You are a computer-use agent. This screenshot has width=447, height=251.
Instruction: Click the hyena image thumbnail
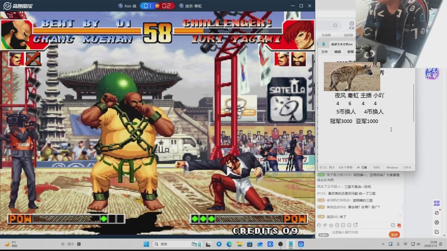pyautogui.click(x=352, y=76)
